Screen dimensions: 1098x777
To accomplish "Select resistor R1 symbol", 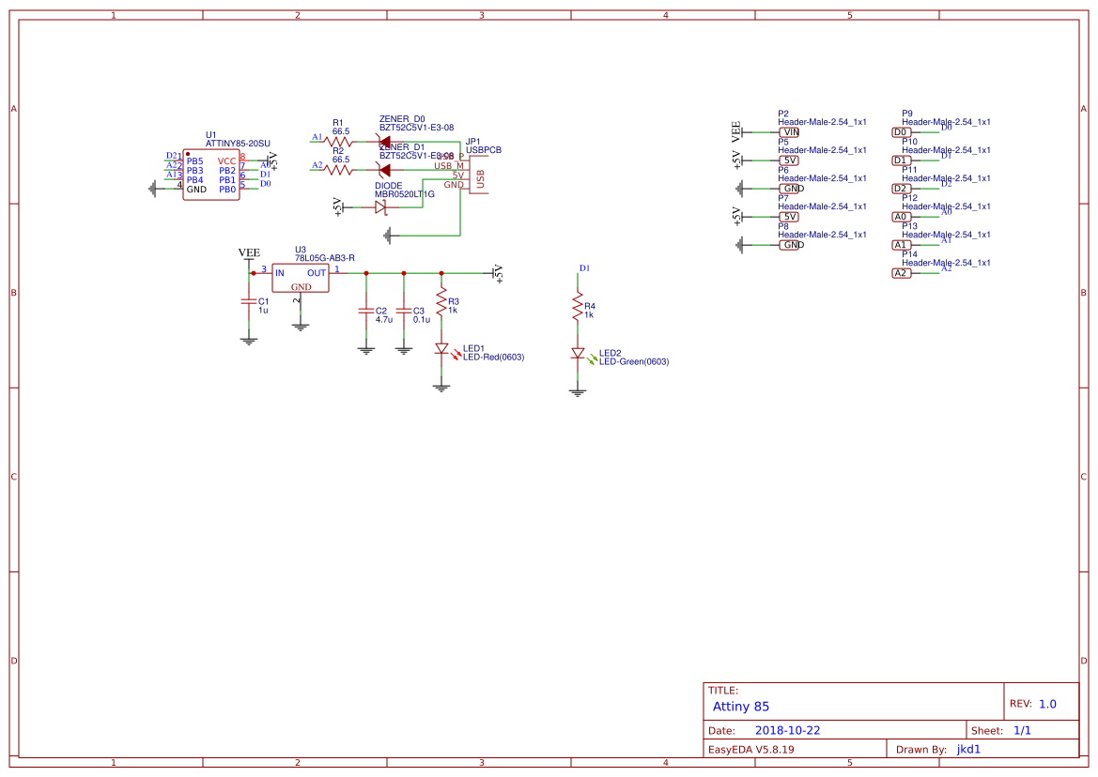I will click(339, 142).
